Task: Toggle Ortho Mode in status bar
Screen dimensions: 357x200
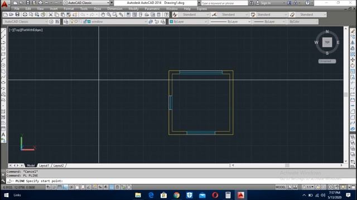Action: click(65, 187)
